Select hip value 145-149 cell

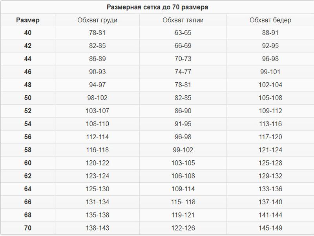(x=270, y=228)
